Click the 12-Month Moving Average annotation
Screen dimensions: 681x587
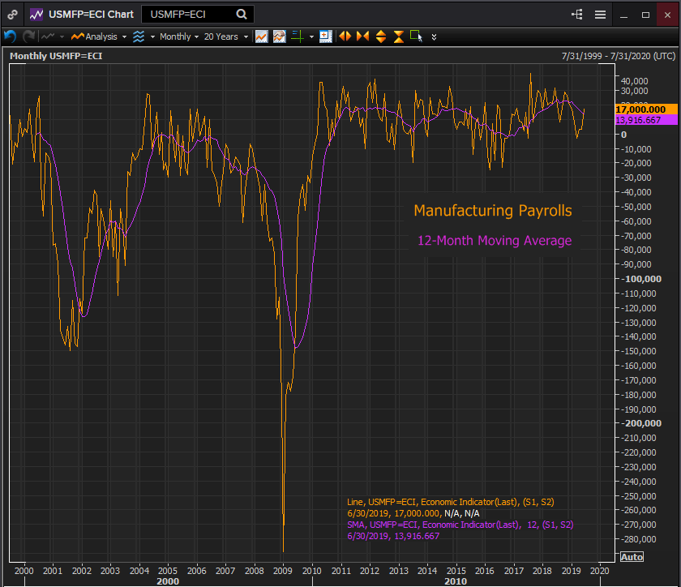point(495,240)
